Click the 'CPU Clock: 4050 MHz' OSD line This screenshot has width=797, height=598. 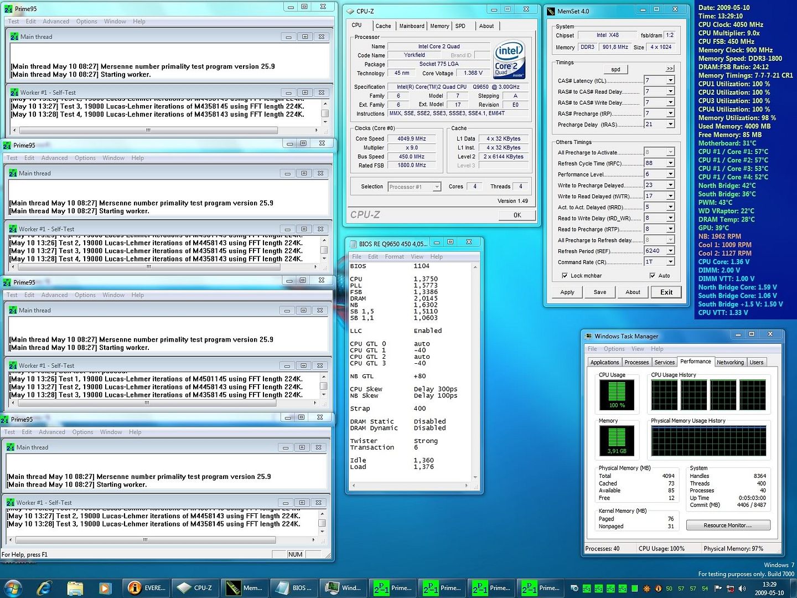[x=731, y=24]
